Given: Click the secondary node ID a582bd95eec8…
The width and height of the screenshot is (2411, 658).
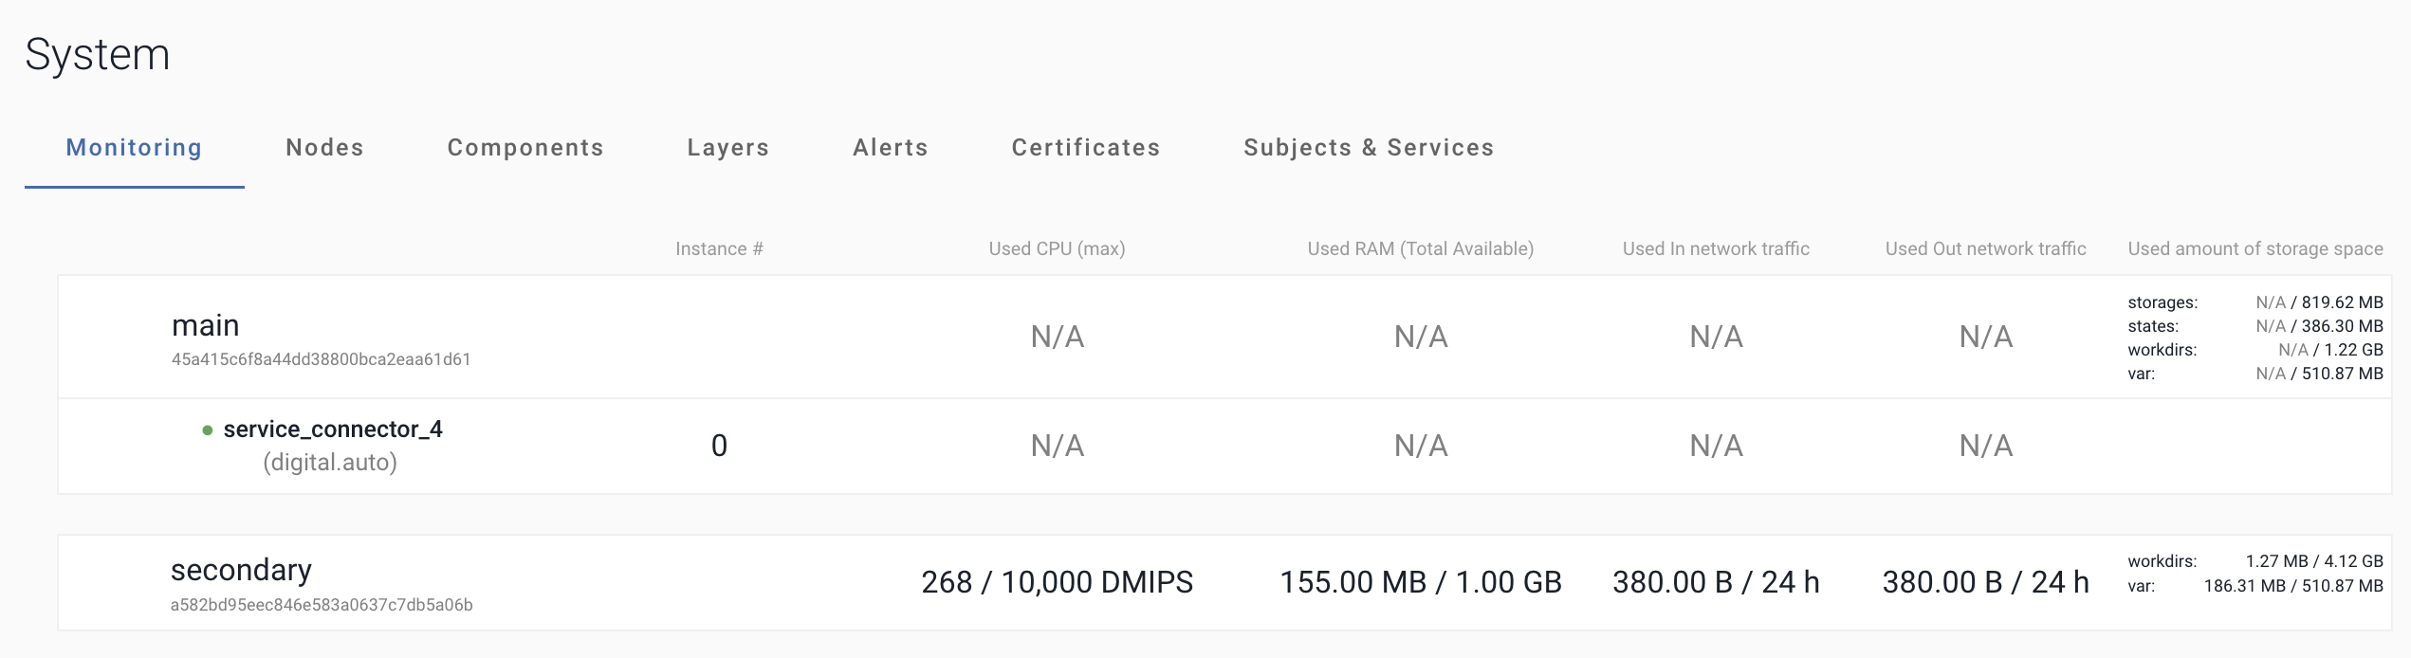Looking at the screenshot, I should pos(322,605).
